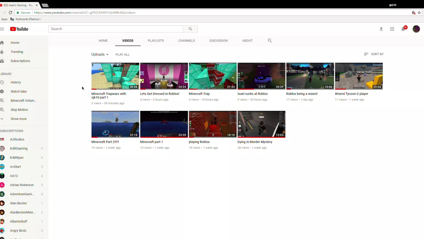Screen dimensions: 424x239
Task: Play Lets Get Dressed in Roblox thumbnail
Action: pos(164,76)
